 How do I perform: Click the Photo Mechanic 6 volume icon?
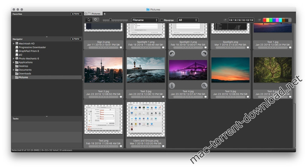[x=17, y=59]
